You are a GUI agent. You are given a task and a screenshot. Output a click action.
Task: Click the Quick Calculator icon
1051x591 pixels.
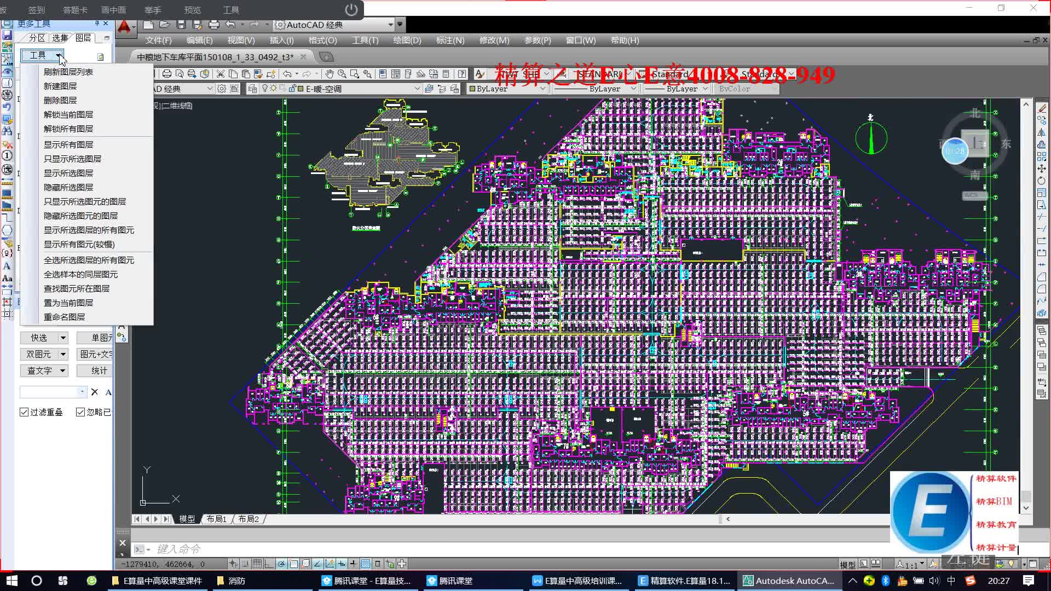(x=446, y=74)
